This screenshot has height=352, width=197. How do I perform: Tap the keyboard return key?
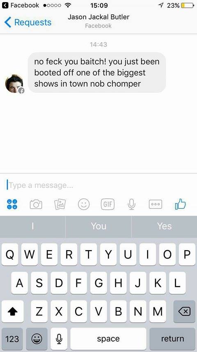click(x=172, y=339)
